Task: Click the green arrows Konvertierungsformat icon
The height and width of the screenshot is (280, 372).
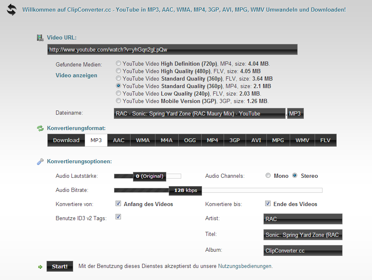Action: click(x=40, y=128)
